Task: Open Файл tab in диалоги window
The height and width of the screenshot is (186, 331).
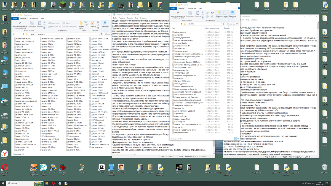Action: [x=15, y=18]
